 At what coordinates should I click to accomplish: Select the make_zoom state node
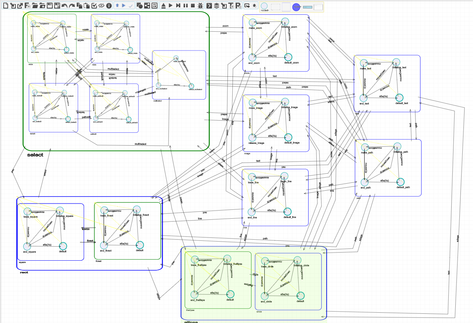click(x=252, y=23)
